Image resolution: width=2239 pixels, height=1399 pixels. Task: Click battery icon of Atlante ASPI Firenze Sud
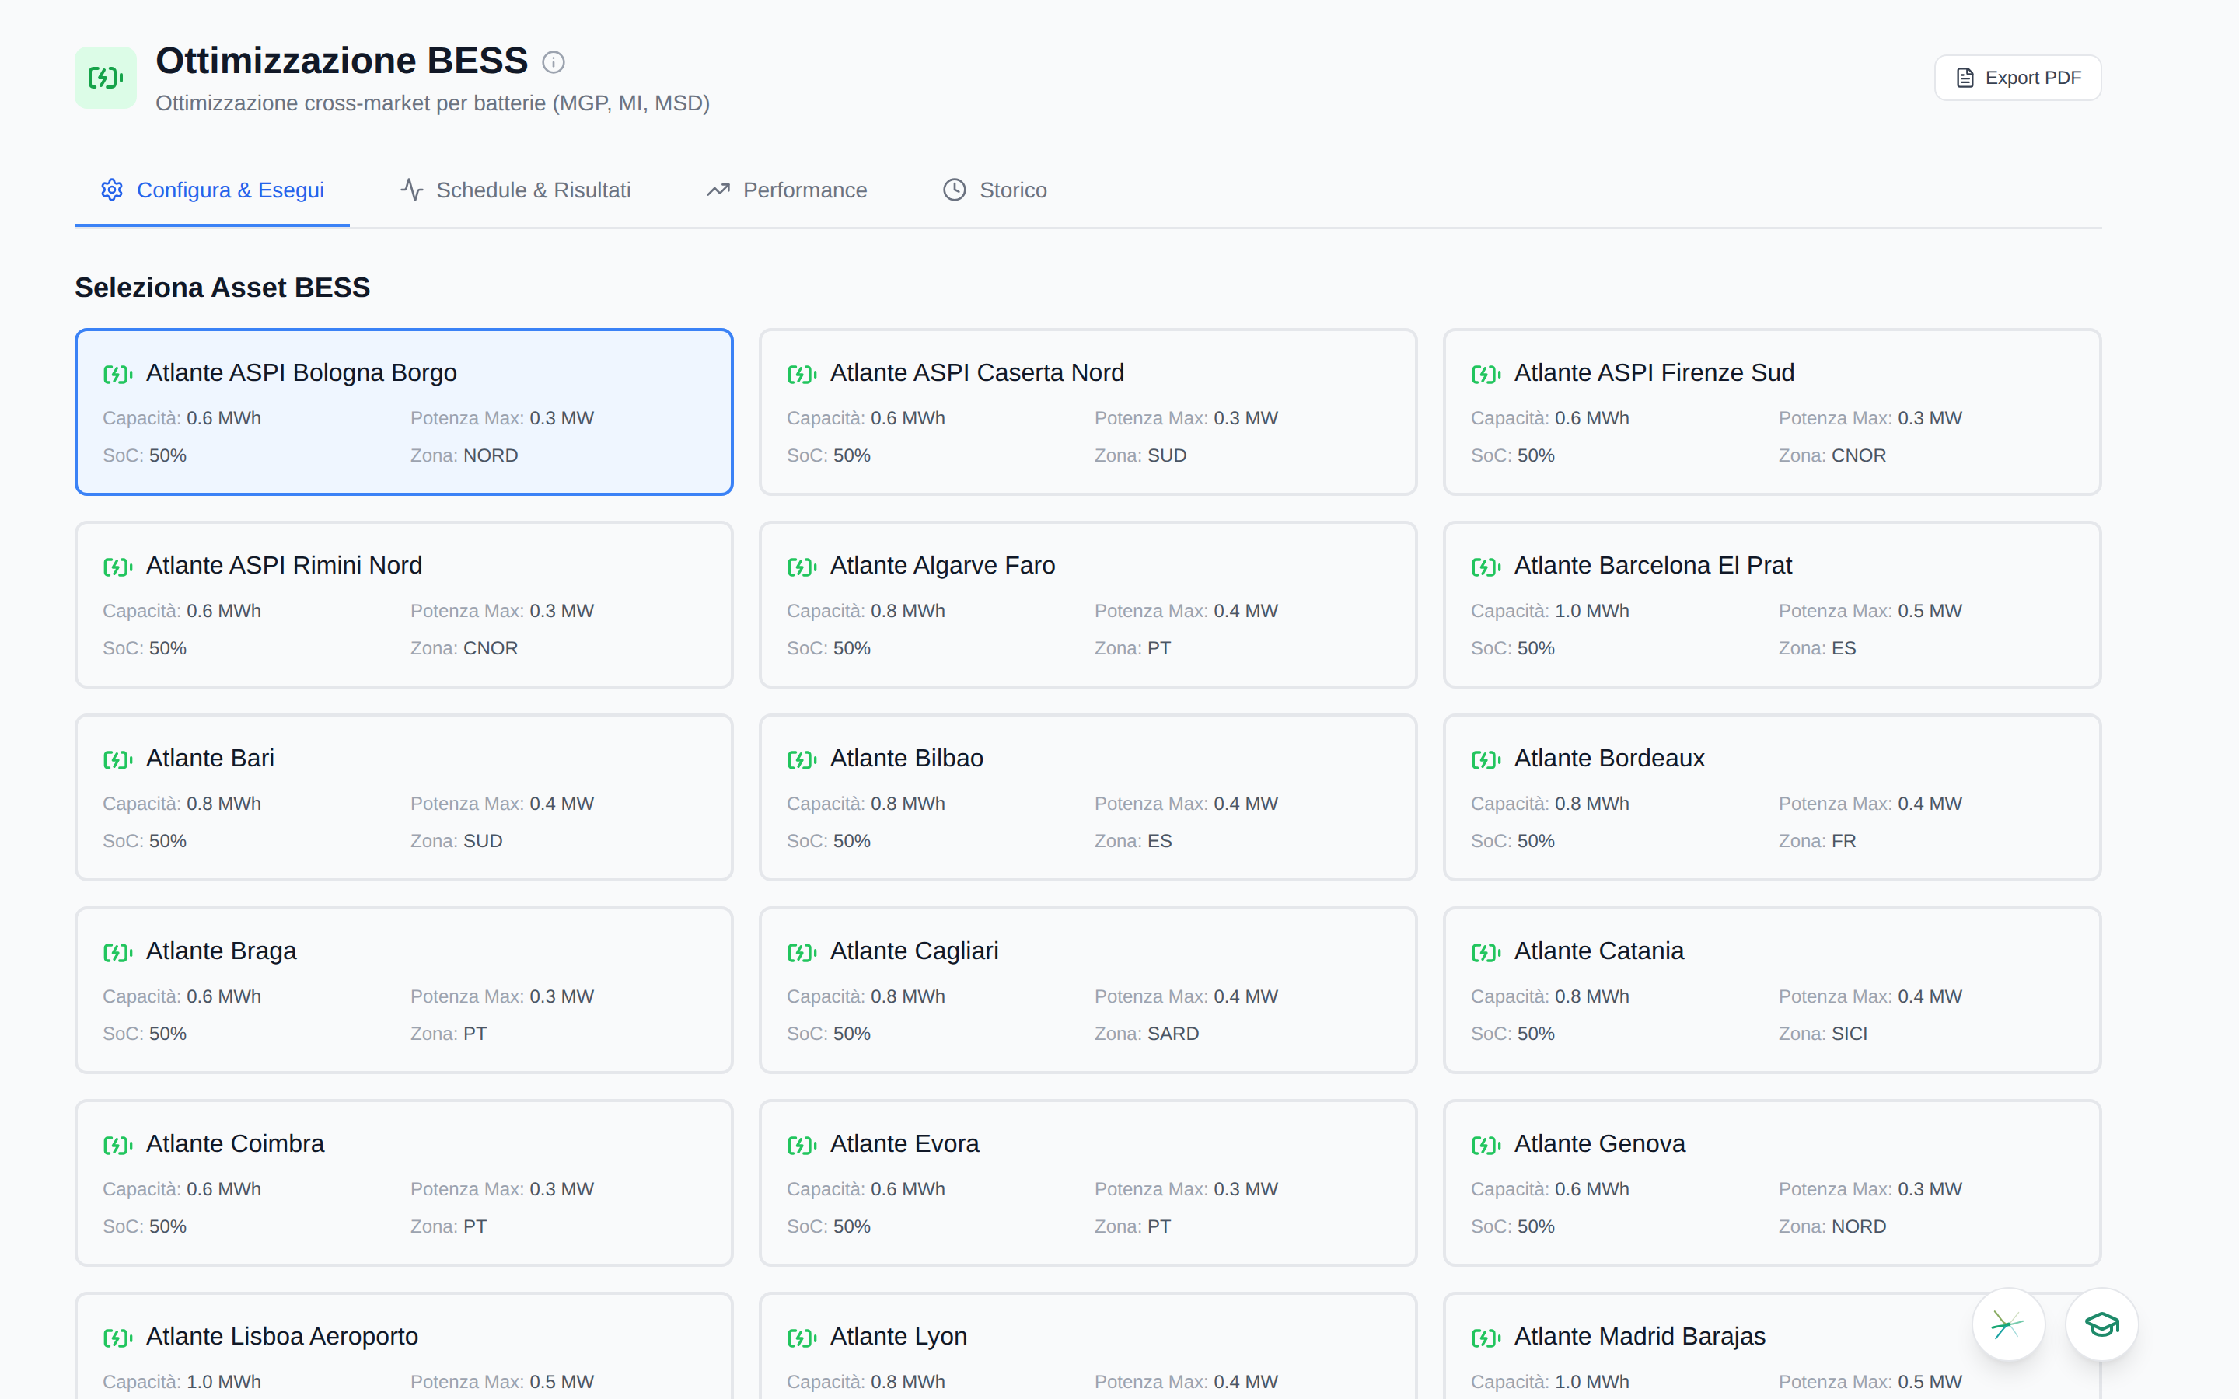pyautogui.click(x=1486, y=374)
